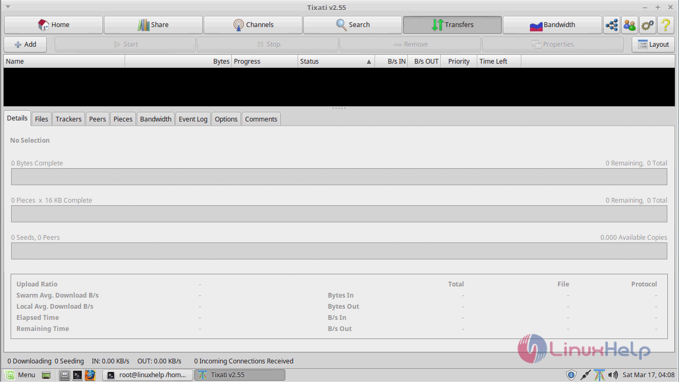Viewport: 679px width, 382px height.
Task: Switch to the Event Log tab
Action: click(x=193, y=119)
